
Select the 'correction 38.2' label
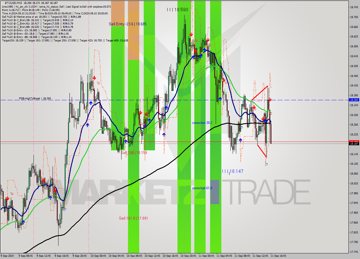click(x=202, y=123)
